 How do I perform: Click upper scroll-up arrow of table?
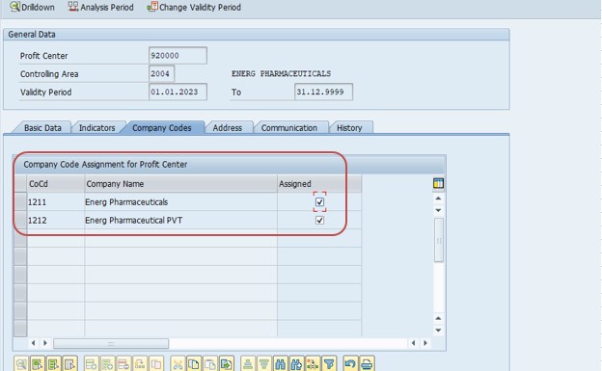(x=438, y=199)
